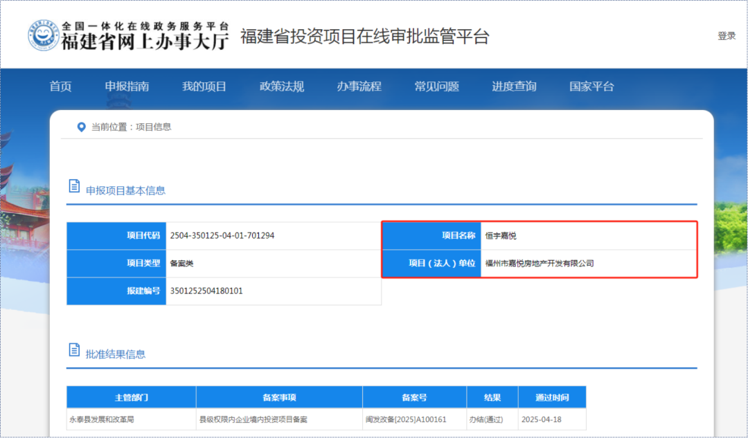The width and height of the screenshot is (748, 438).
Task: Open the 办事流程 page
Action: pos(358,86)
